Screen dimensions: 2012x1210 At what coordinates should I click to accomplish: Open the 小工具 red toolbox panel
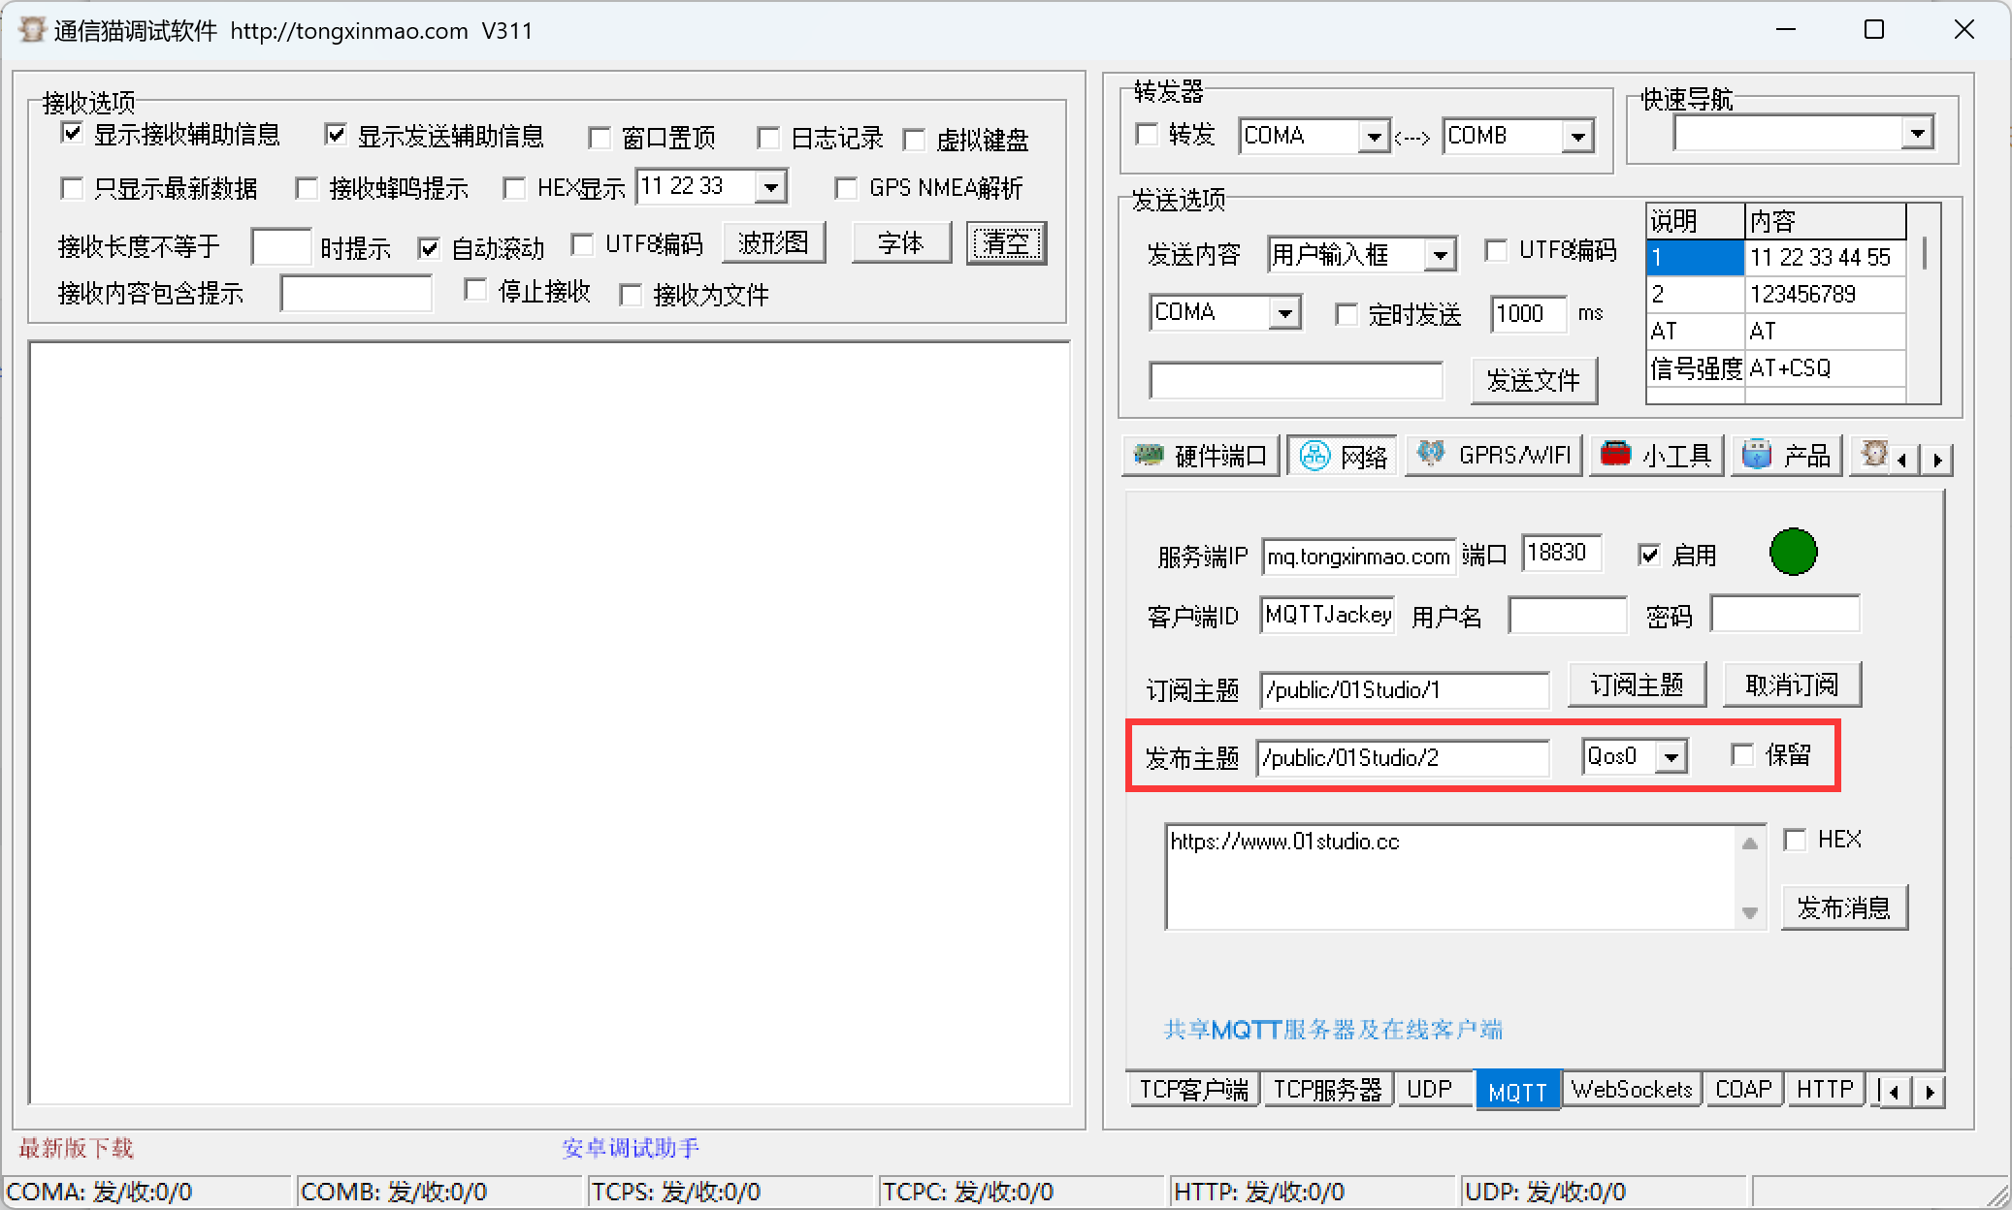click(x=1657, y=455)
